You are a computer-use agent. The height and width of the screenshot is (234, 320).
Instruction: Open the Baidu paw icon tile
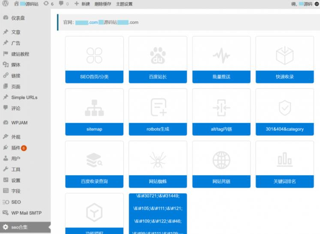(158, 55)
